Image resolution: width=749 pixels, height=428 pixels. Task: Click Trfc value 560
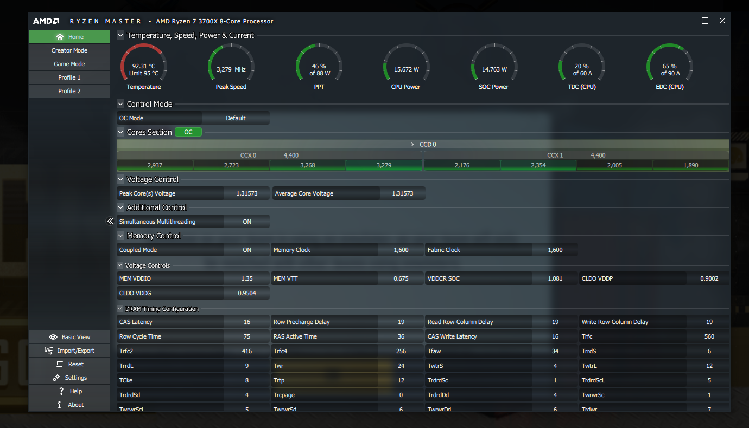[x=709, y=336]
